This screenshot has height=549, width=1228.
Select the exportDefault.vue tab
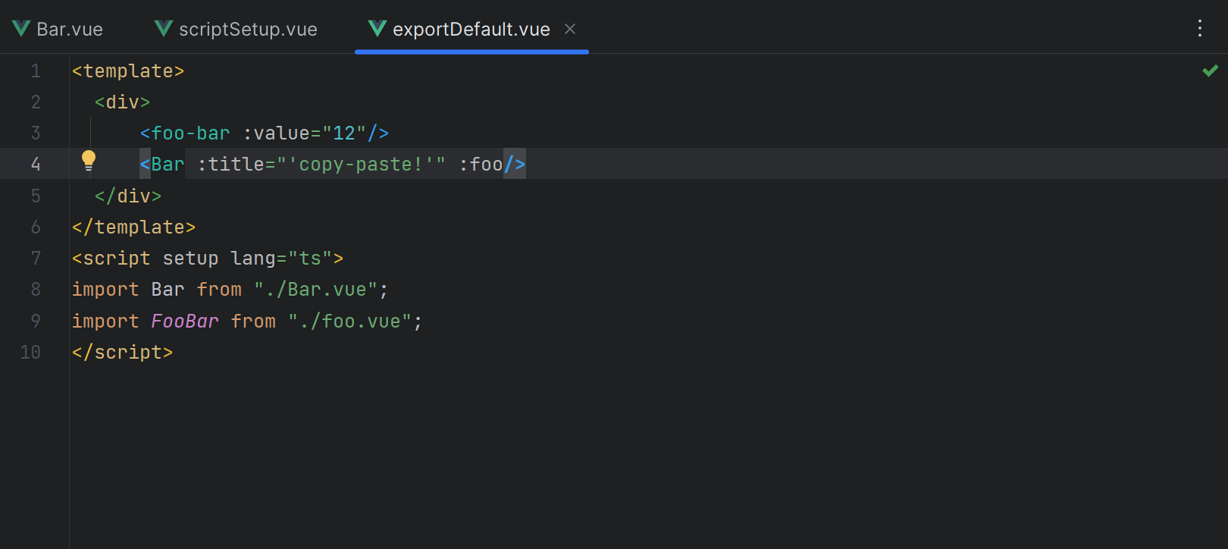coord(471,30)
